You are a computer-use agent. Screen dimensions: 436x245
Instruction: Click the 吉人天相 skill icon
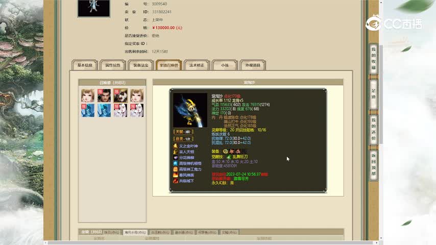coord(176,152)
